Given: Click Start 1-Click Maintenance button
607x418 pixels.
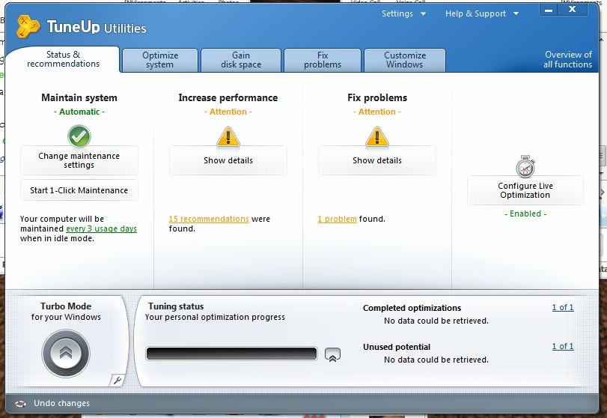Looking at the screenshot, I should [79, 190].
